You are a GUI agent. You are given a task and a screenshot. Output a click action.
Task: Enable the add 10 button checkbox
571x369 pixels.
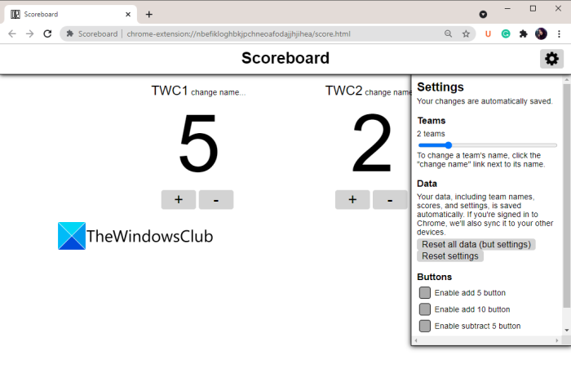(425, 309)
